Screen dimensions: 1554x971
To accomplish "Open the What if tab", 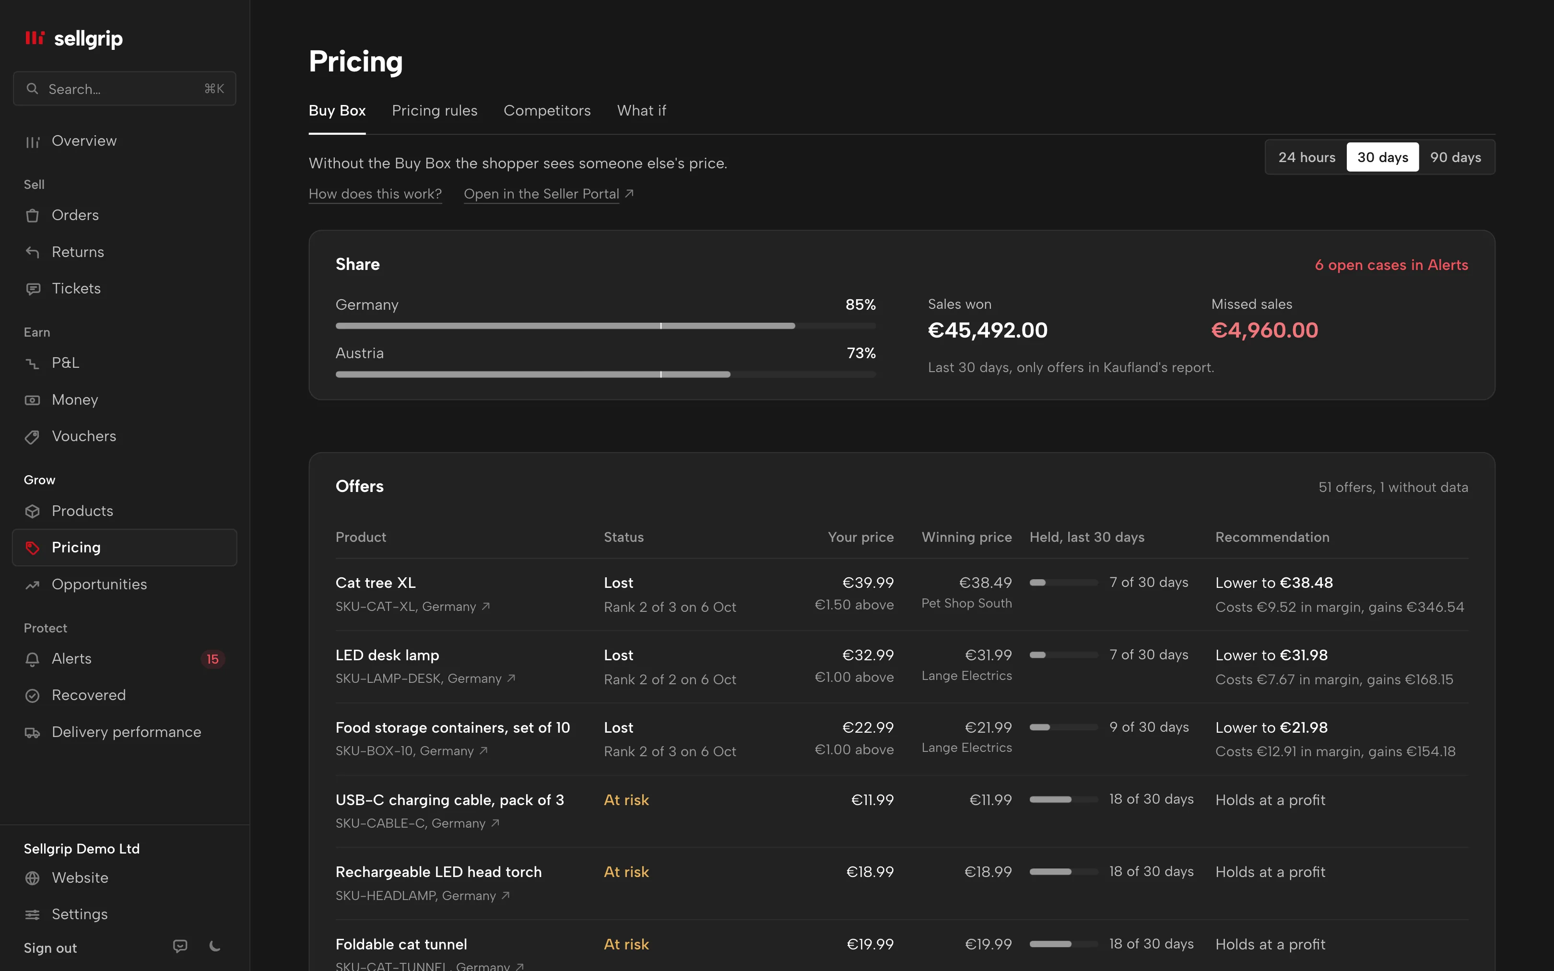I will pos(642,110).
